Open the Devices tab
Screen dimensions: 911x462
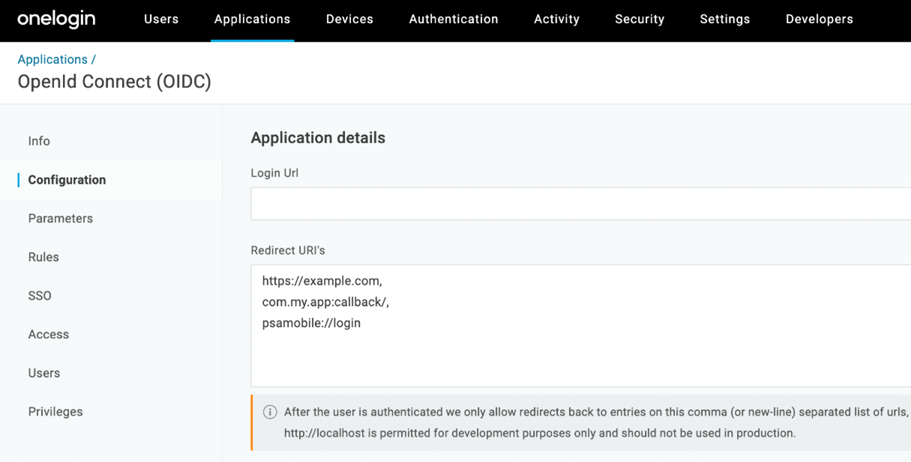349,19
